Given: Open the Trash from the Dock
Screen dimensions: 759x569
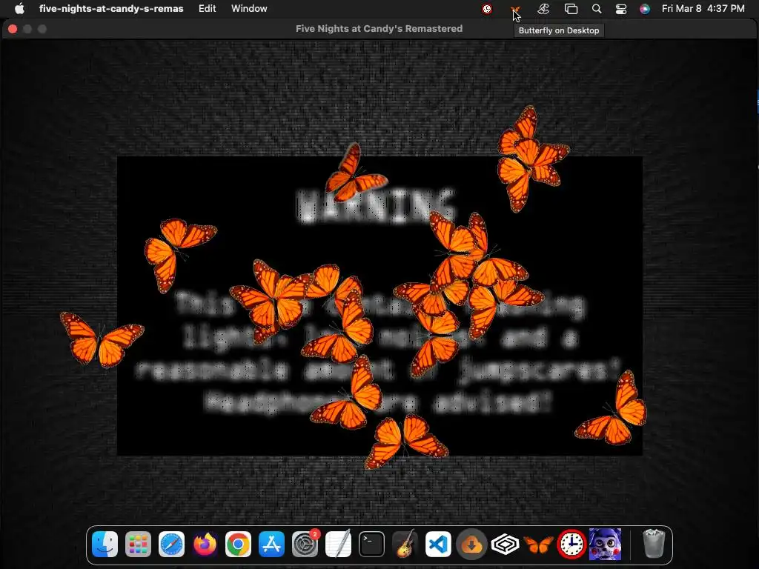Looking at the screenshot, I should click(x=654, y=545).
